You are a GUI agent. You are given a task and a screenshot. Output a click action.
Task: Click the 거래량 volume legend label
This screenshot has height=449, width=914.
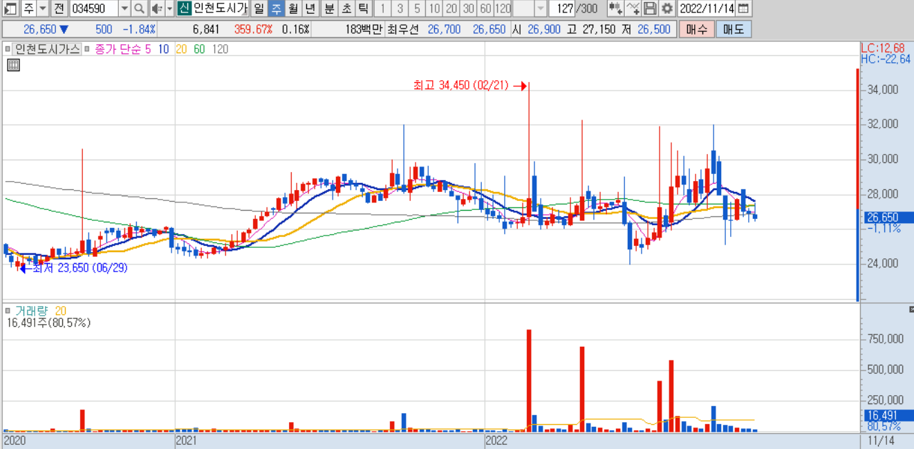(32, 311)
